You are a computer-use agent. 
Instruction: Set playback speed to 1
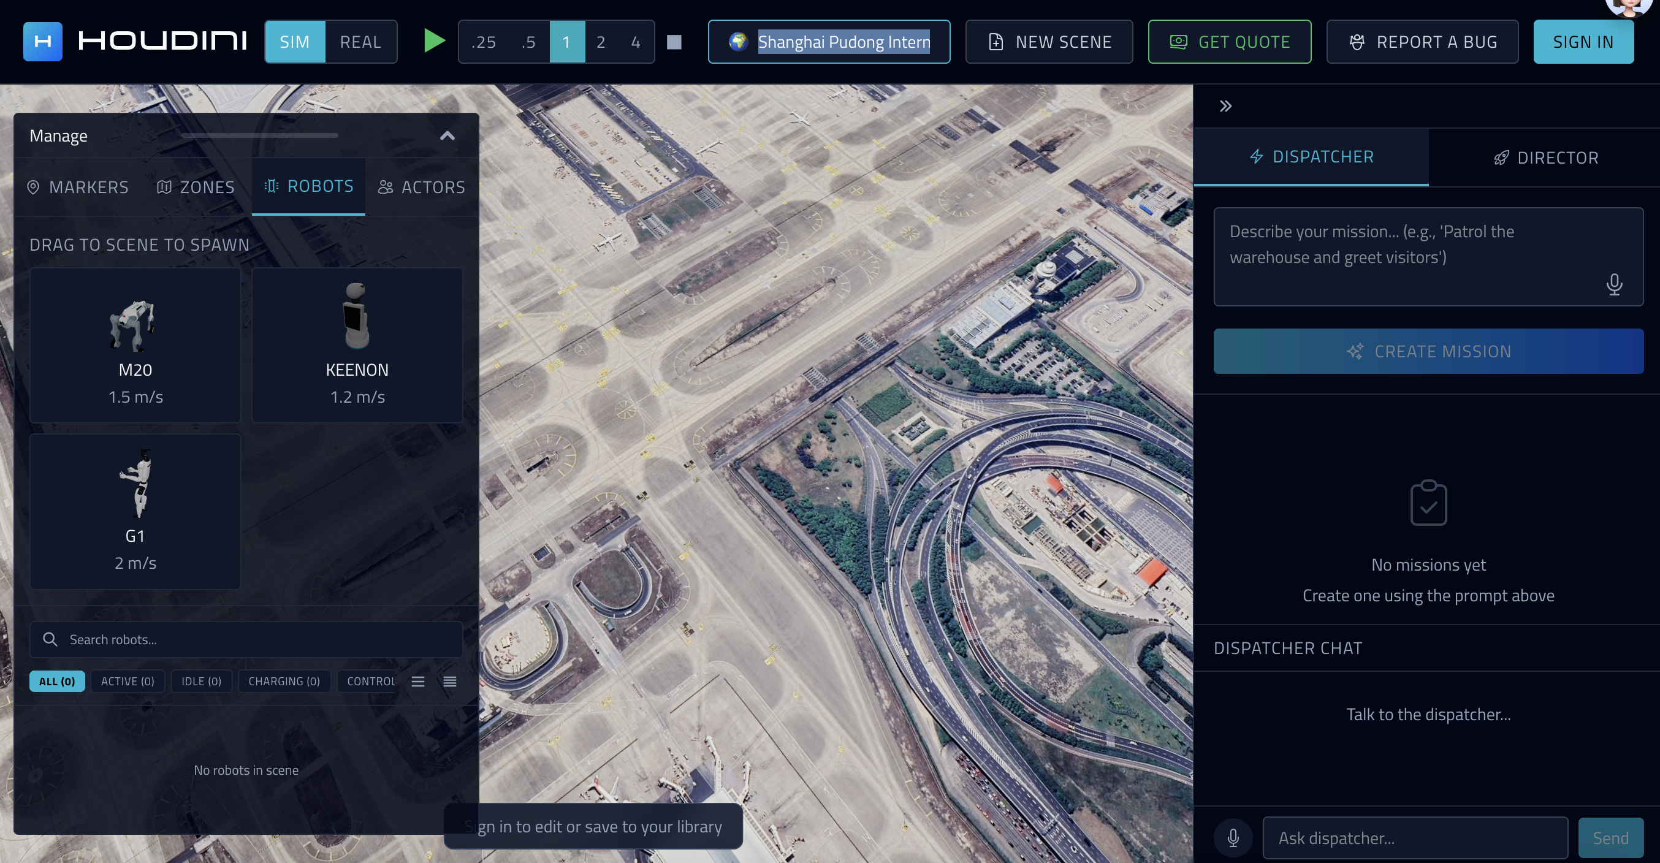click(x=567, y=42)
